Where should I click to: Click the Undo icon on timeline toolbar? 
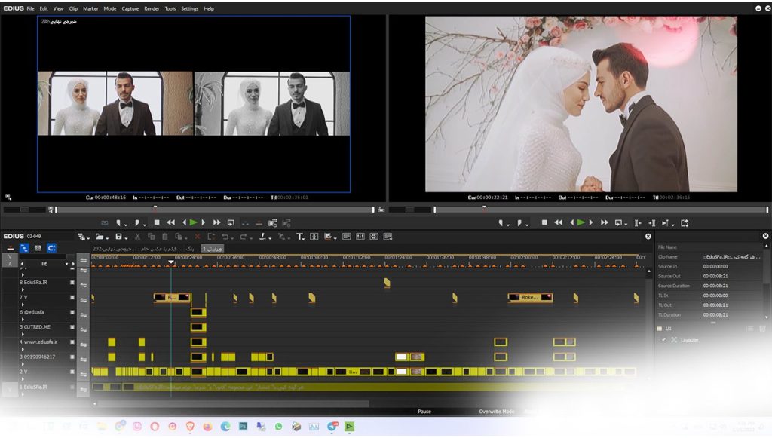click(x=226, y=237)
